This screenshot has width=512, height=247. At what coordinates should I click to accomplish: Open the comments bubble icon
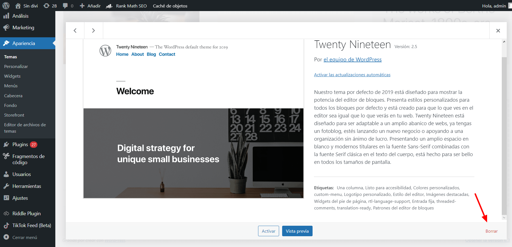click(68, 6)
